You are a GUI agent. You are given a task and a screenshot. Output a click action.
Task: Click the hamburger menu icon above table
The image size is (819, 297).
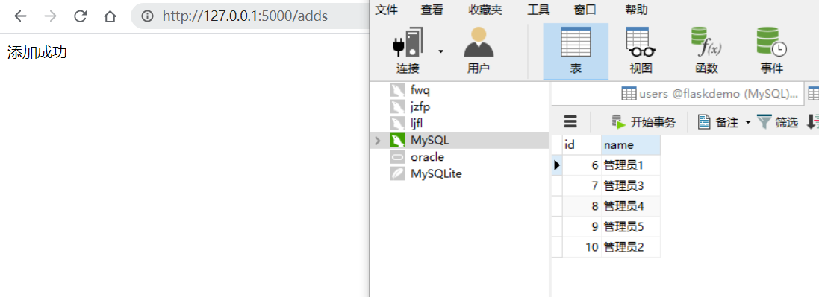pyautogui.click(x=570, y=122)
